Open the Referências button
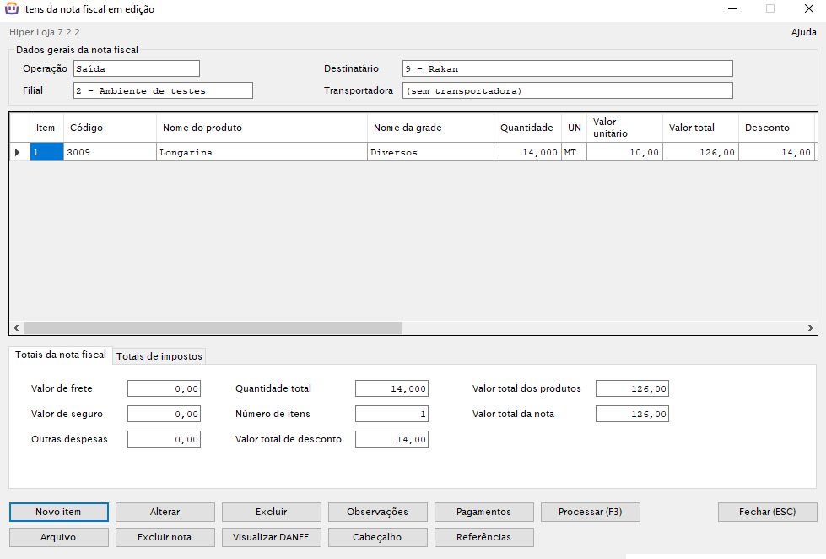Viewport: 826px width, 559px height. [483, 537]
